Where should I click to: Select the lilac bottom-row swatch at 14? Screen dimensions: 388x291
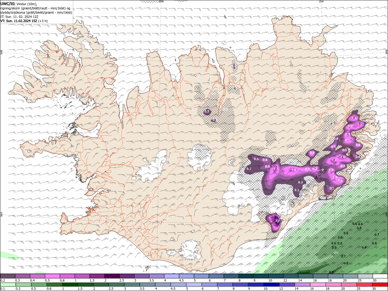302,285
